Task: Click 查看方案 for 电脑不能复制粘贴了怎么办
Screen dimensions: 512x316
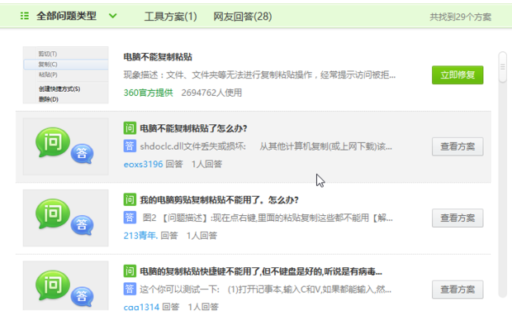Action: 457,146
